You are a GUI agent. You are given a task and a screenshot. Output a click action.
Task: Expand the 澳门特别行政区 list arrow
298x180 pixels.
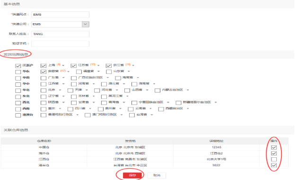tap(122, 115)
